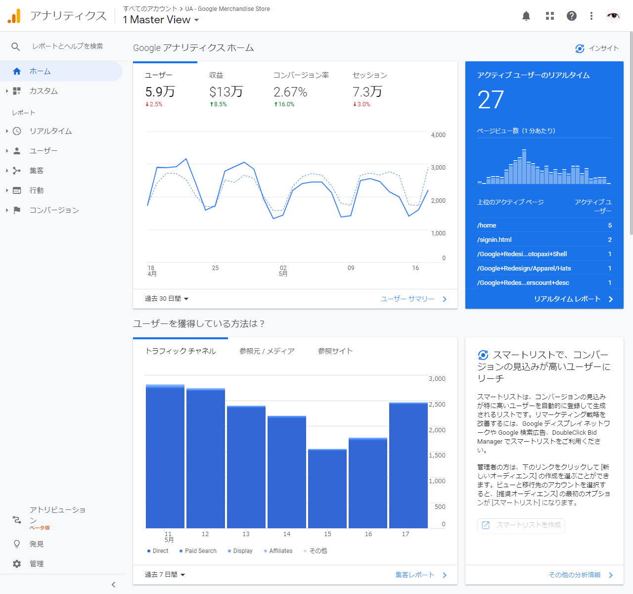Expand the 行動 sidebar section

[x=7, y=190]
